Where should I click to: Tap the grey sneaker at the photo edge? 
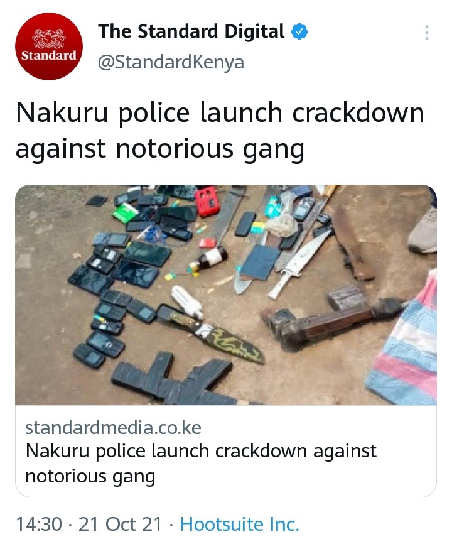(x=424, y=230)
